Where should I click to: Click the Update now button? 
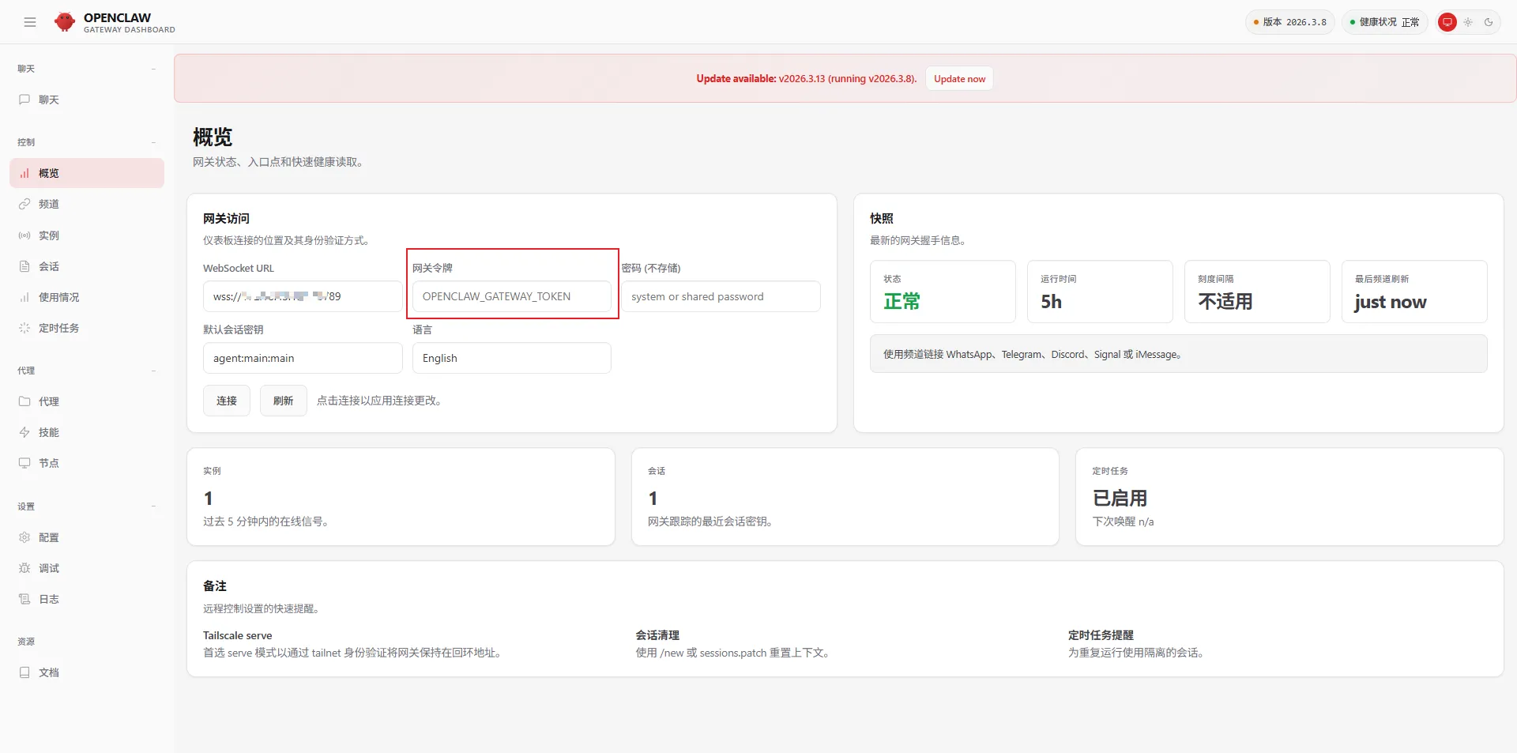click(959, 79)
